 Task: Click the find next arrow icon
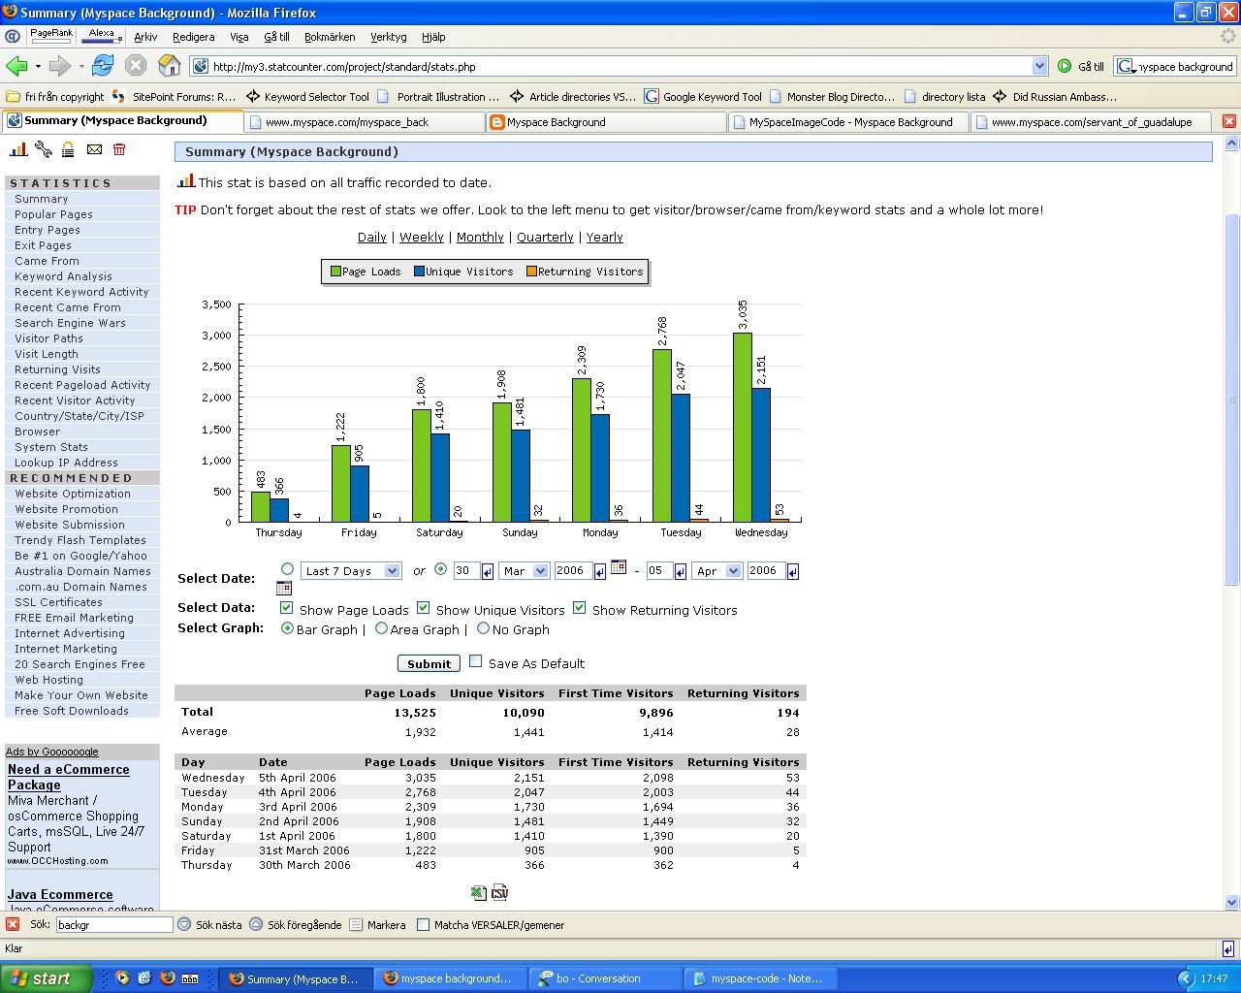183,924
